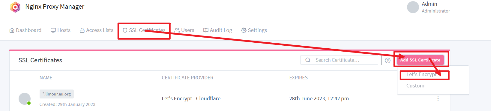This screenshot has width=491, height=111.
Task: Open the Audit Log book icon
Action: pyautogui.click(x=206, y=30)
